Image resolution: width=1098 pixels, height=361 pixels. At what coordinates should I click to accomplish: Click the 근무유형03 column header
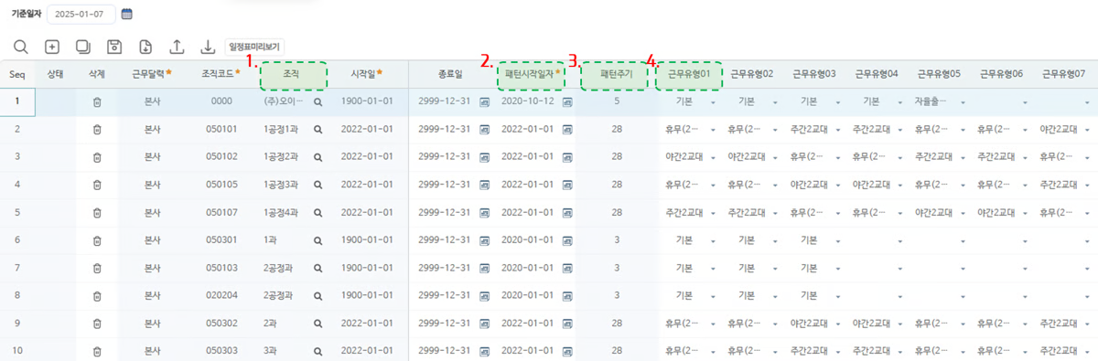tap(814, 73)
